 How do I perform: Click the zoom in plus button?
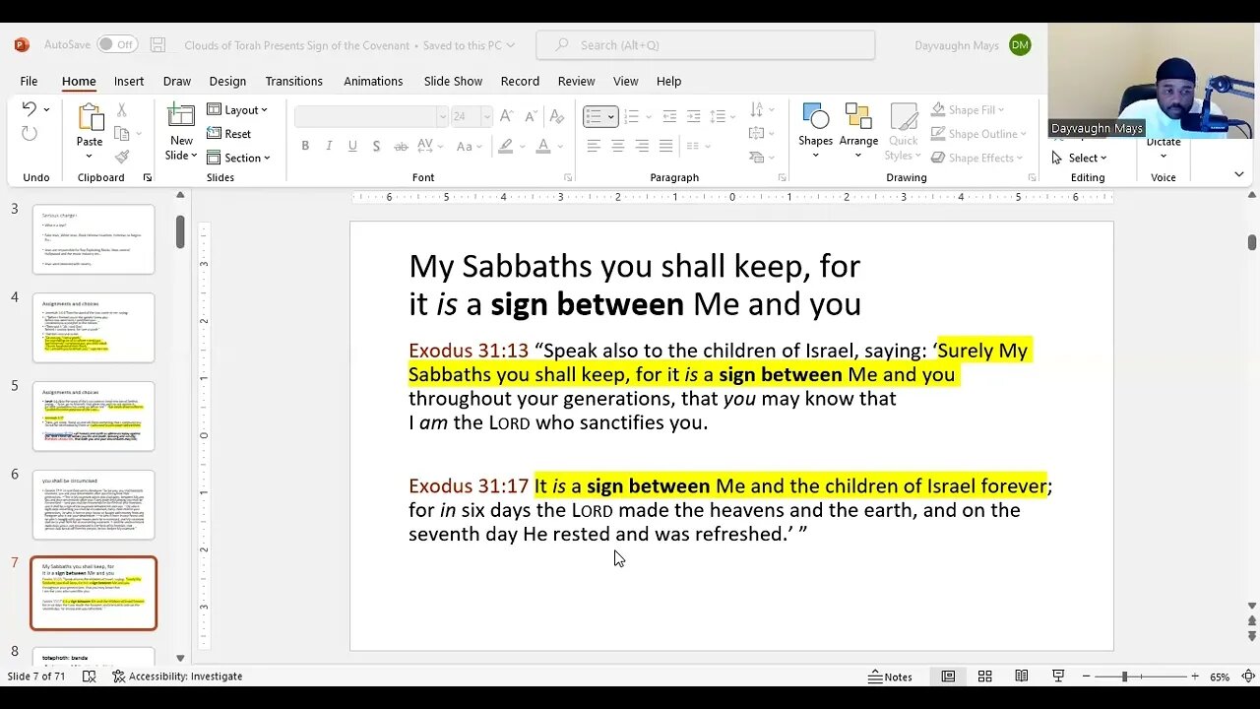click(x=1195, y=677)
